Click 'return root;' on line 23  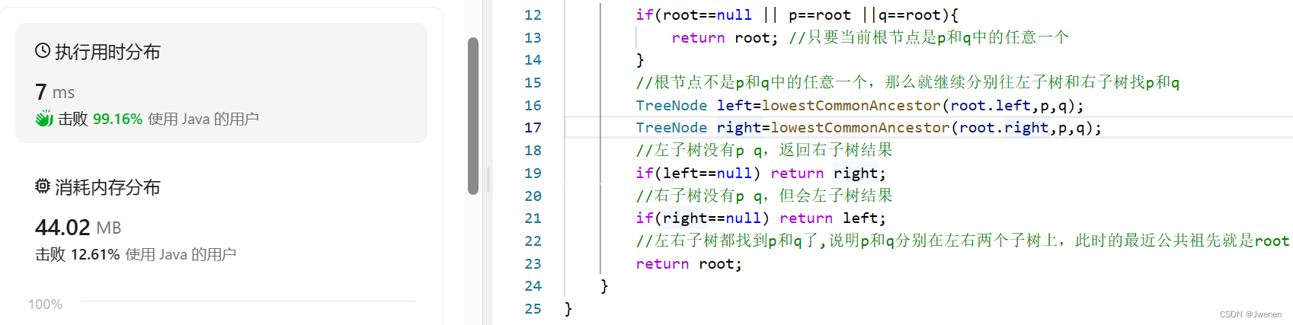tap(689, 264)
